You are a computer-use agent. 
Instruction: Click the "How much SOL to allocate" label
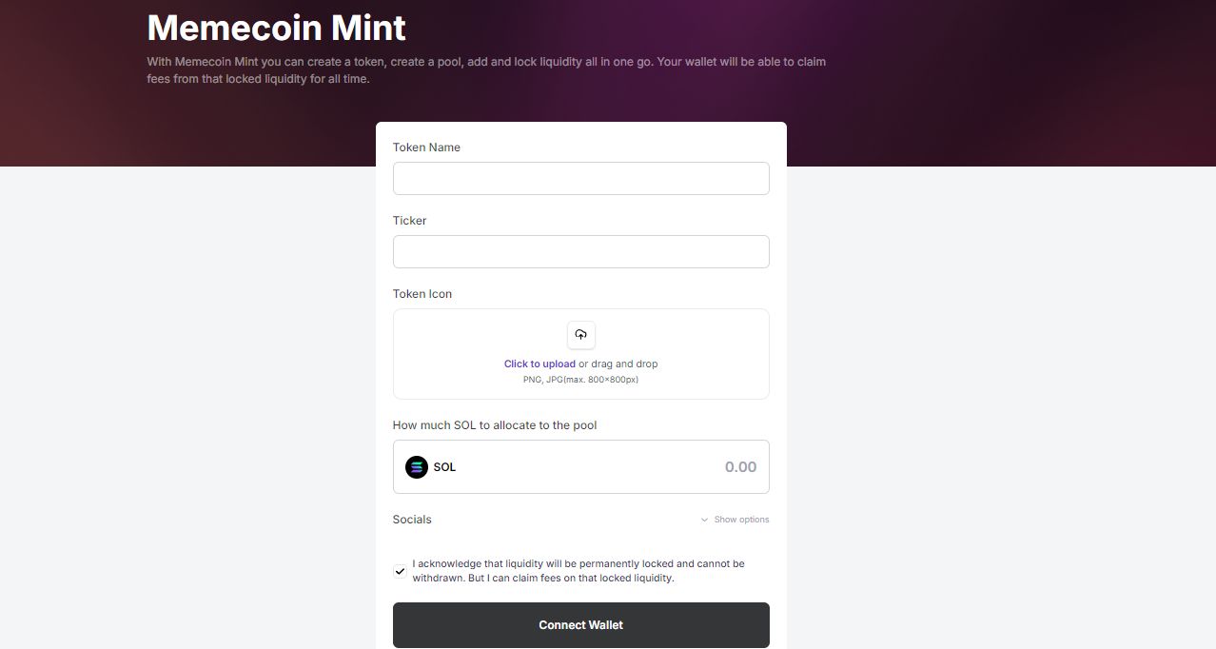tap(495, 425)
